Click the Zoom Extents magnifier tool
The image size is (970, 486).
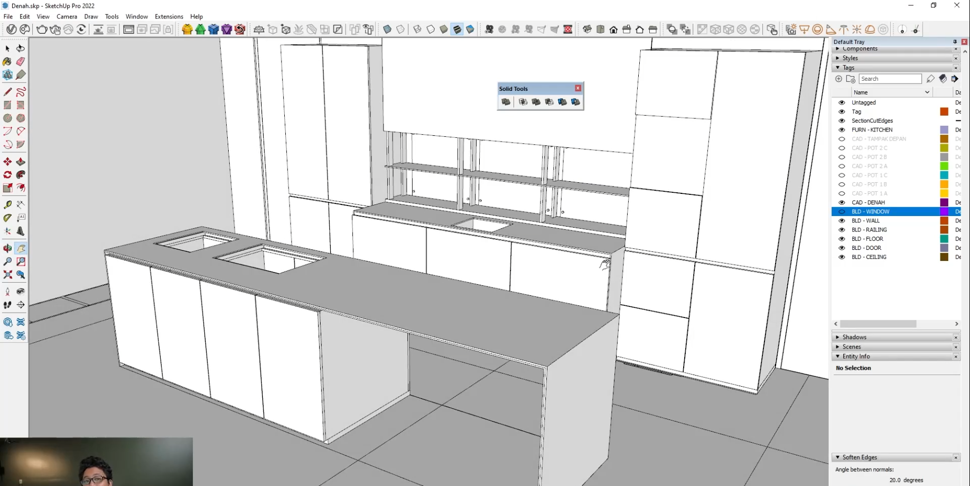[7, 274]
